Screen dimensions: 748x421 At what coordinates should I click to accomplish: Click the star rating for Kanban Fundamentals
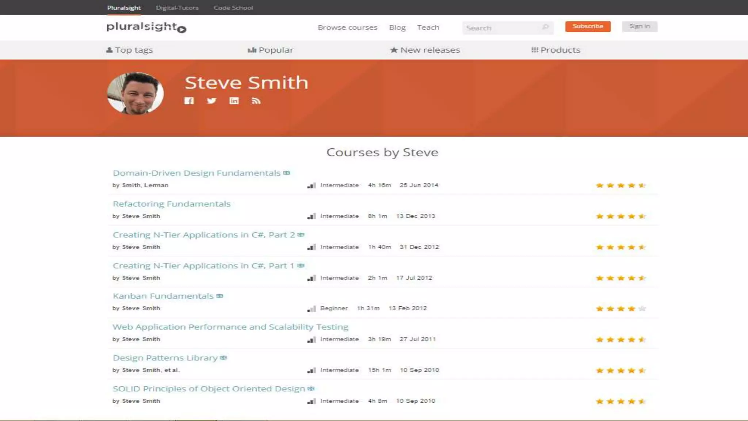click(x=621, y=309)
